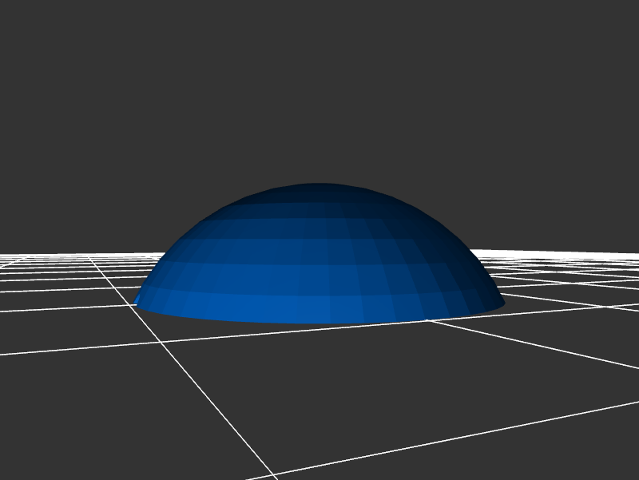Select the blue dome at its center
Viewport: 639px width, 480px height.
click(319, 256)
